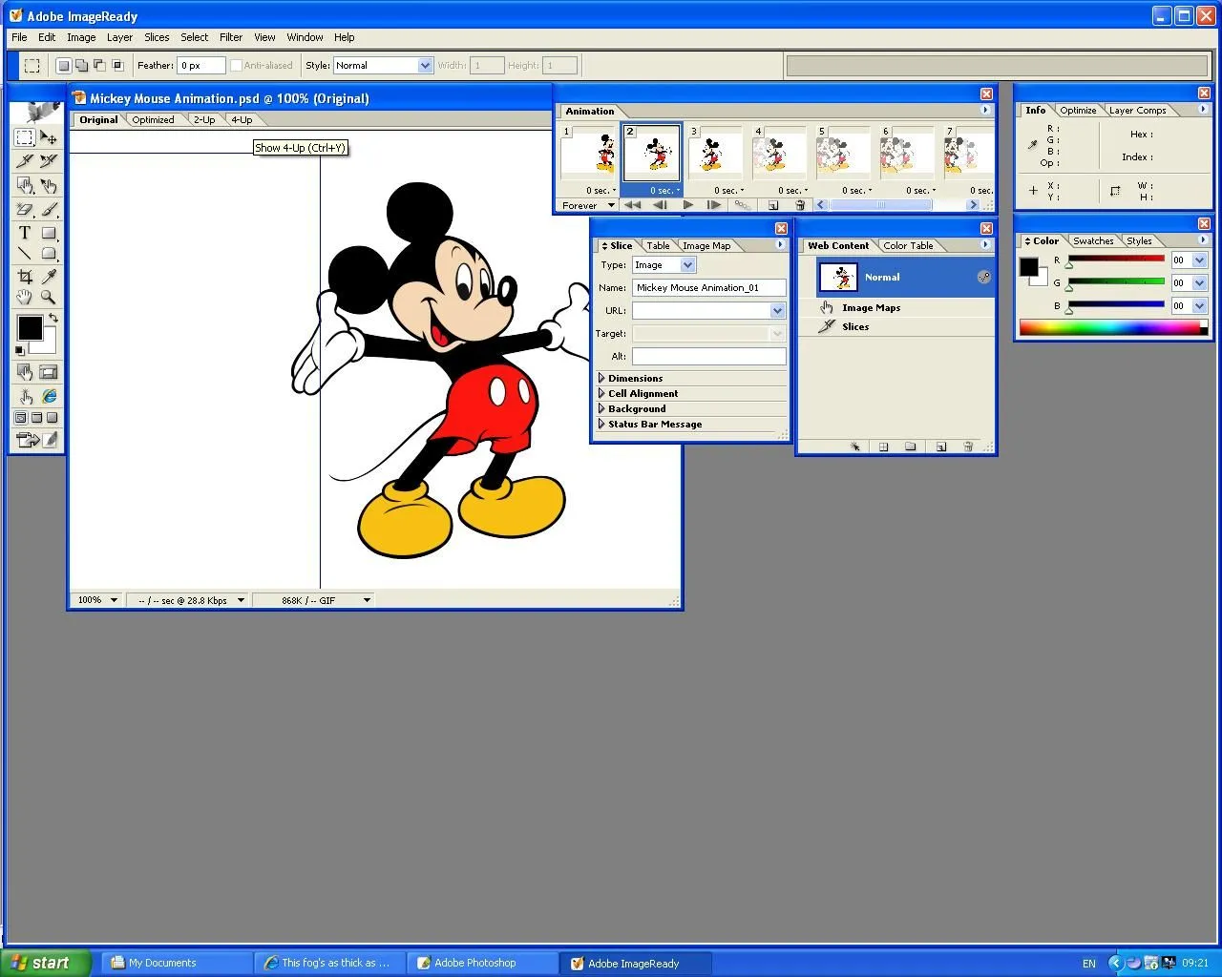Delete the animation frame with trash icon

(x=800, y=205)
